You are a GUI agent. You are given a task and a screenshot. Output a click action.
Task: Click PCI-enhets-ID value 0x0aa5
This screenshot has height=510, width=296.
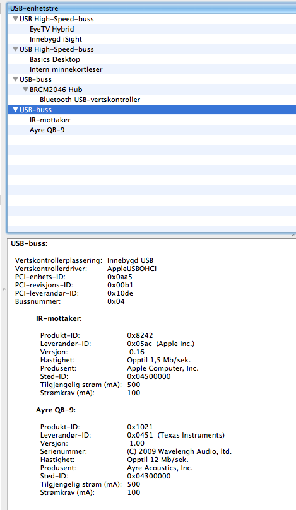coord(120,277)
